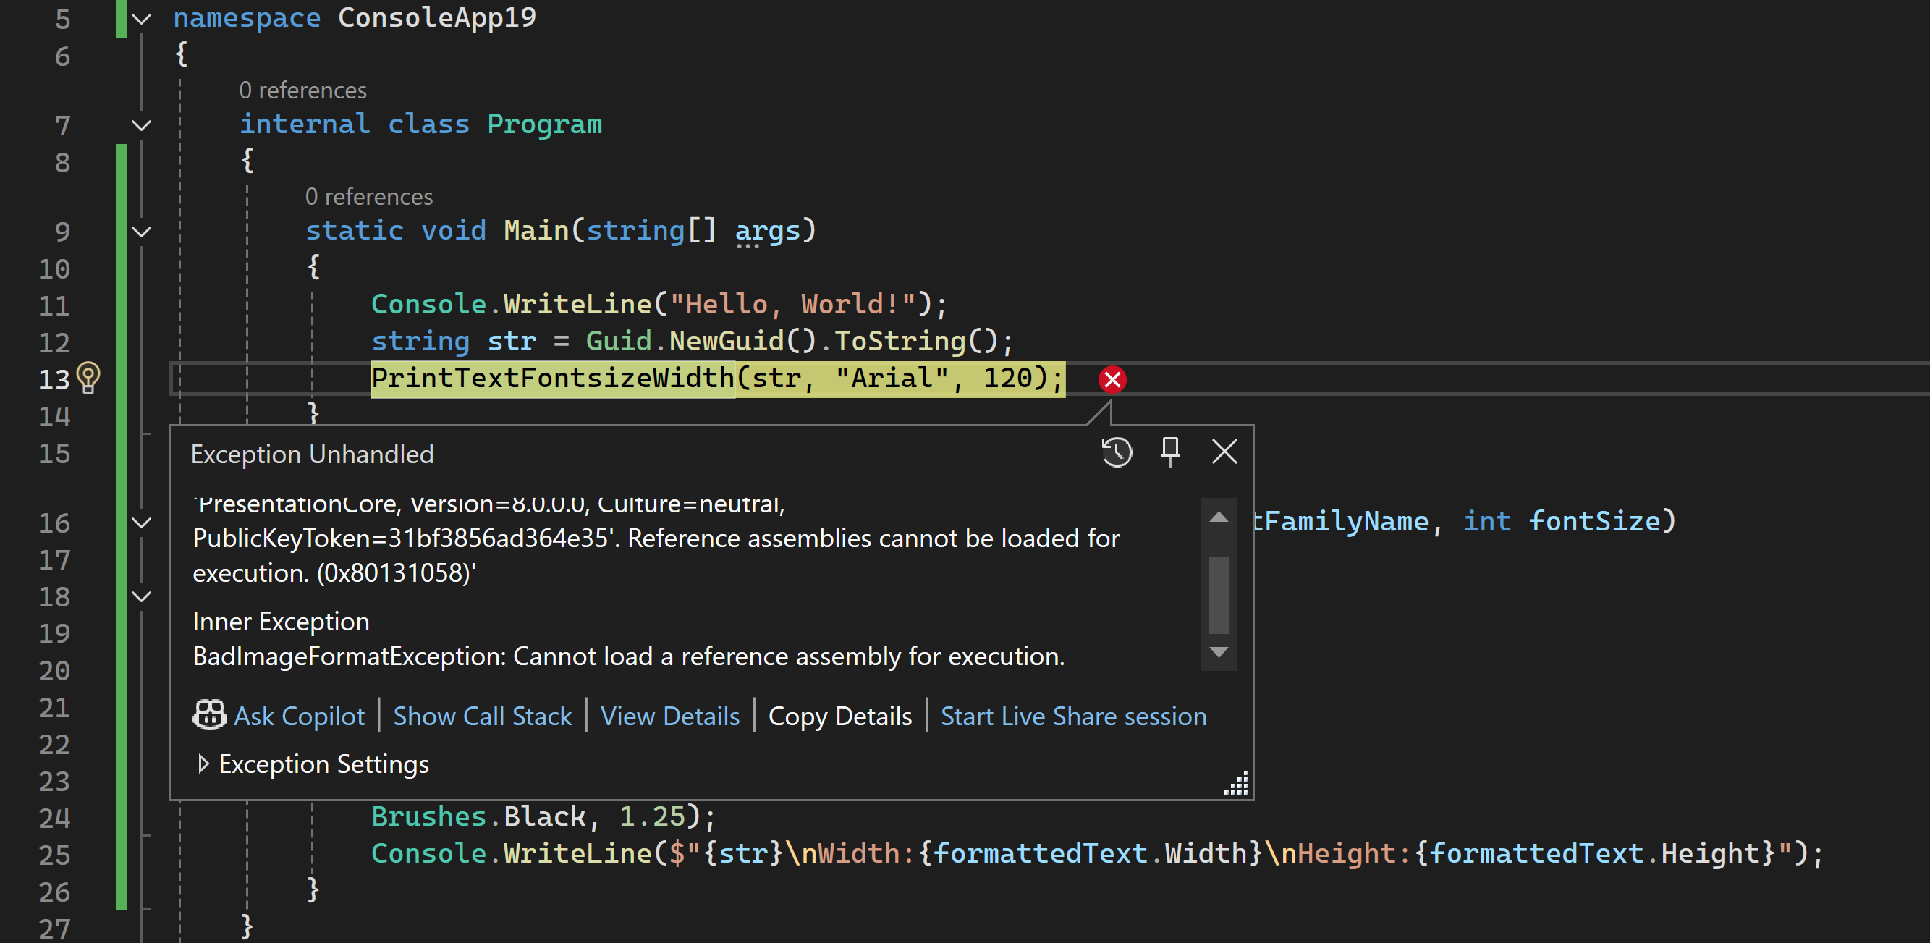This screenshot has height=943, width=1930.
Task: Open exception history clock icon
Action: (x=1117, y=452)
